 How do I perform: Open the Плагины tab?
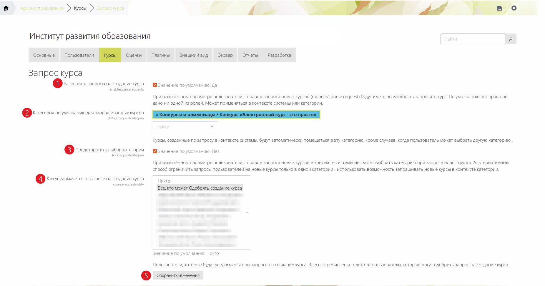[x=160, y=55]
